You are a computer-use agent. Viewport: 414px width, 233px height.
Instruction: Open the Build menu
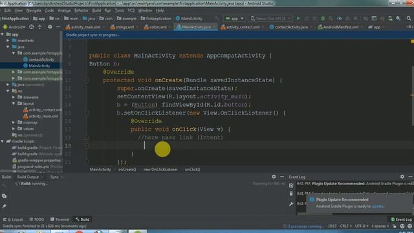[x=96, y=10]
